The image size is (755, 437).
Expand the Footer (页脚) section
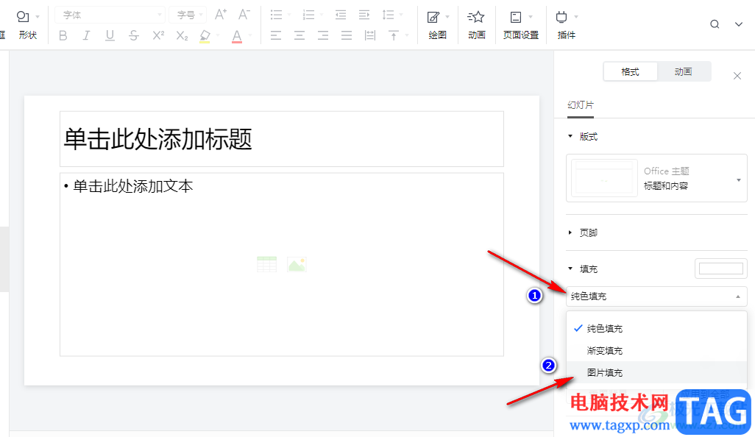(570, 232)
